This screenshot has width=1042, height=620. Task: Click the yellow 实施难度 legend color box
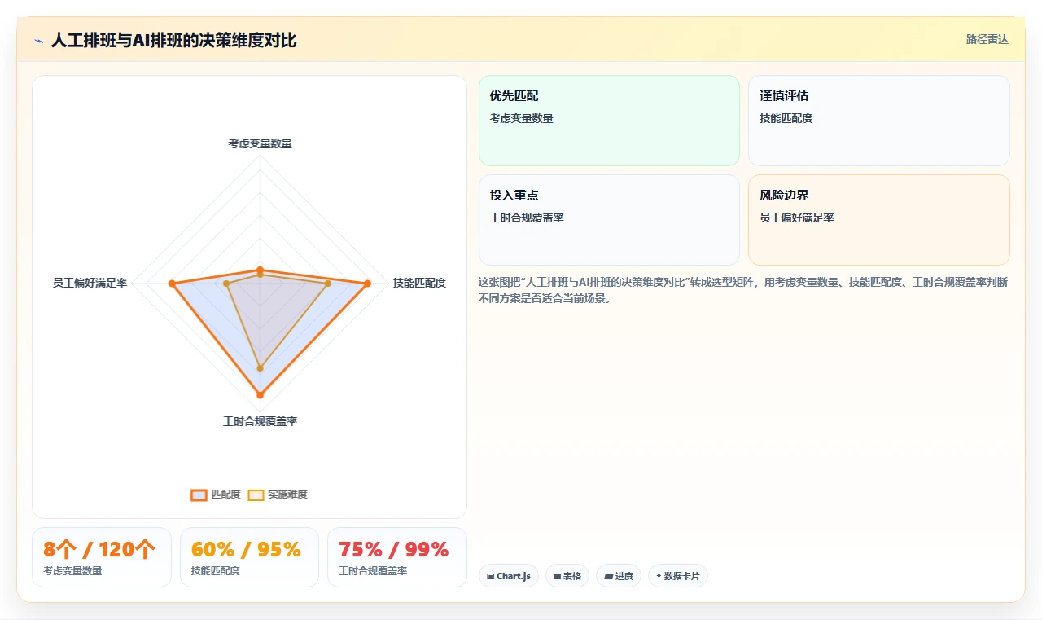[x=256, y=495]
